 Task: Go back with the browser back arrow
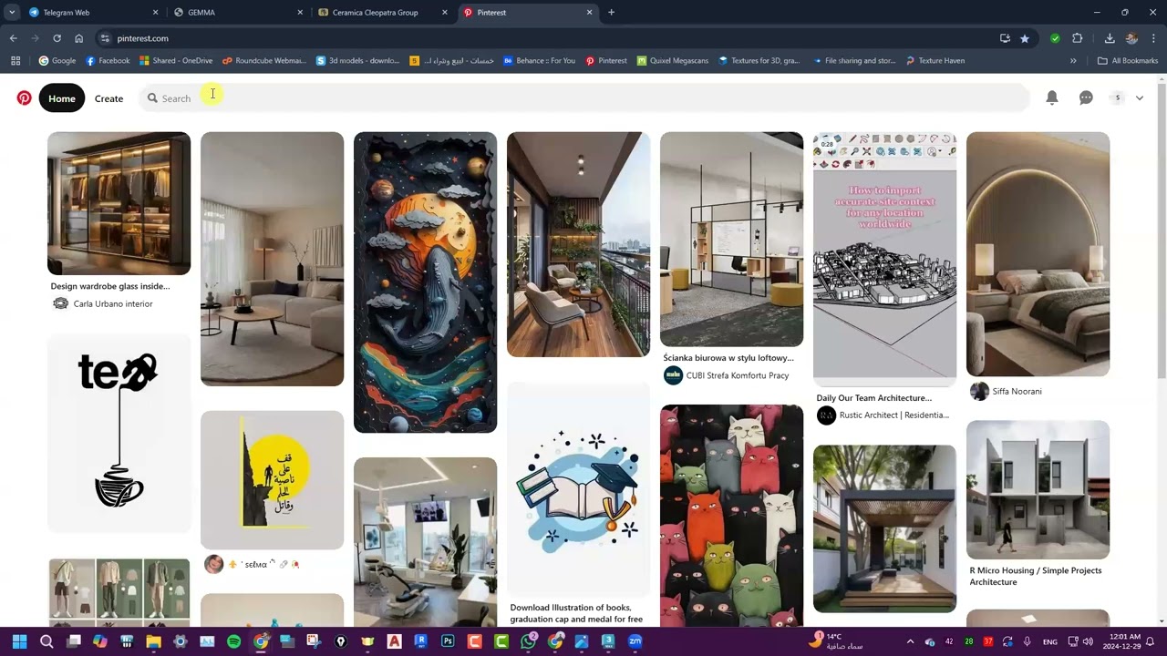click(13, 38)
